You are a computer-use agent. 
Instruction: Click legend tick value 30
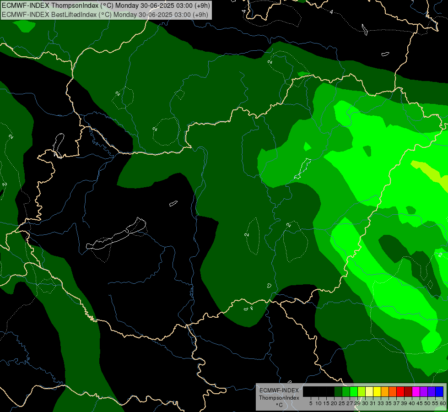pos(365,403)
